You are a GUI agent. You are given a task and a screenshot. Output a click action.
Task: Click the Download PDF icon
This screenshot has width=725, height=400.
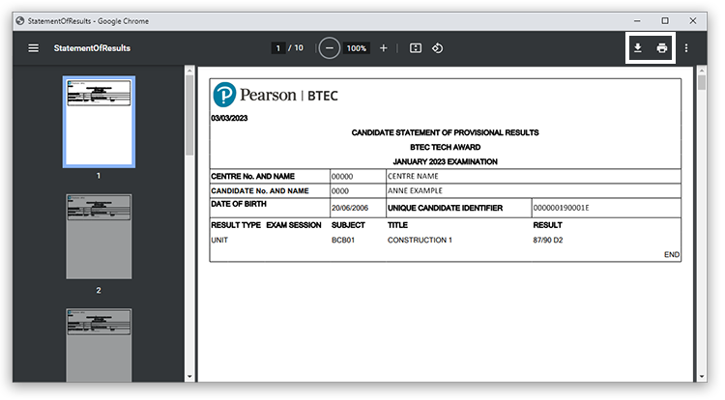pyautogui.click(x=638, y=48)
